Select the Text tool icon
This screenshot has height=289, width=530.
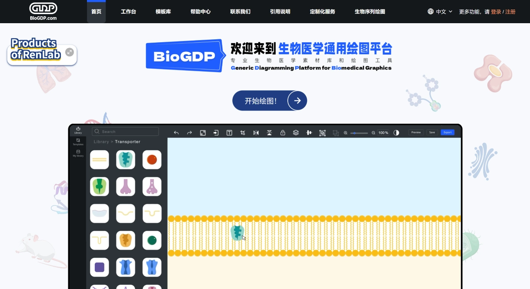point(229,133)
